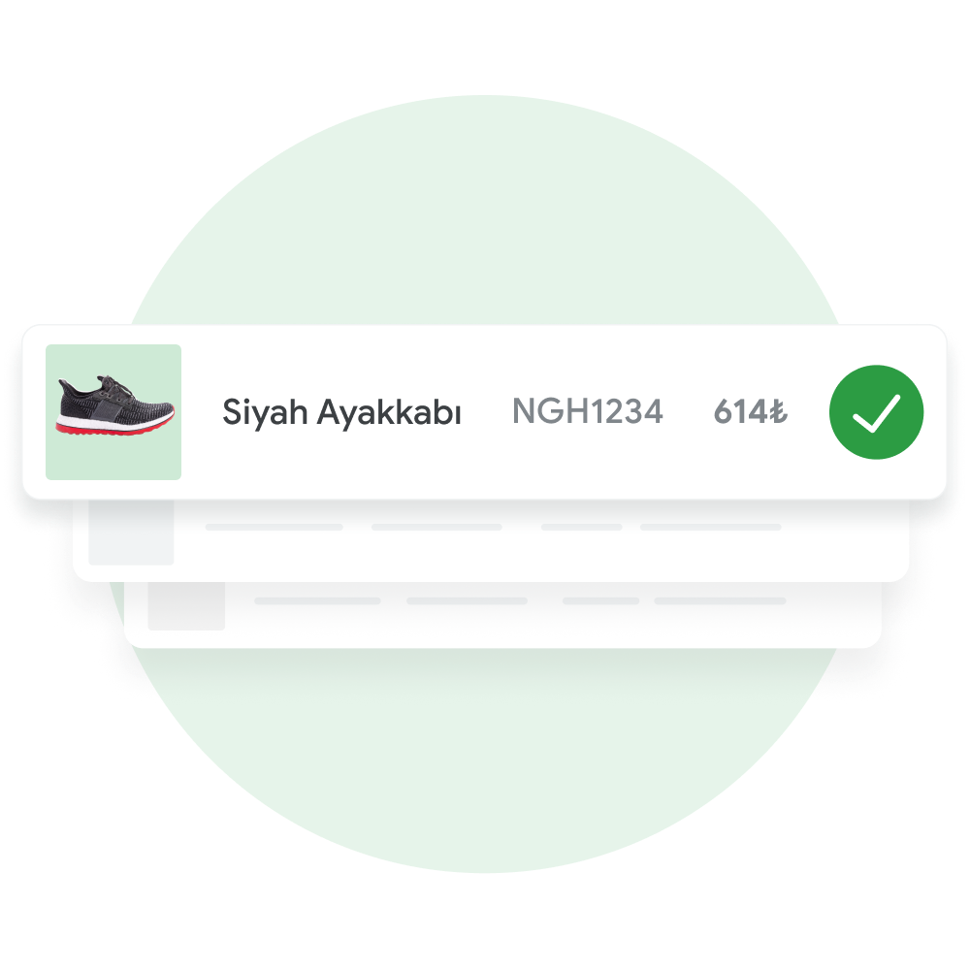Click second placeholder line in second row
This screenshot has height=970, width=970.
tap(436, 527)
